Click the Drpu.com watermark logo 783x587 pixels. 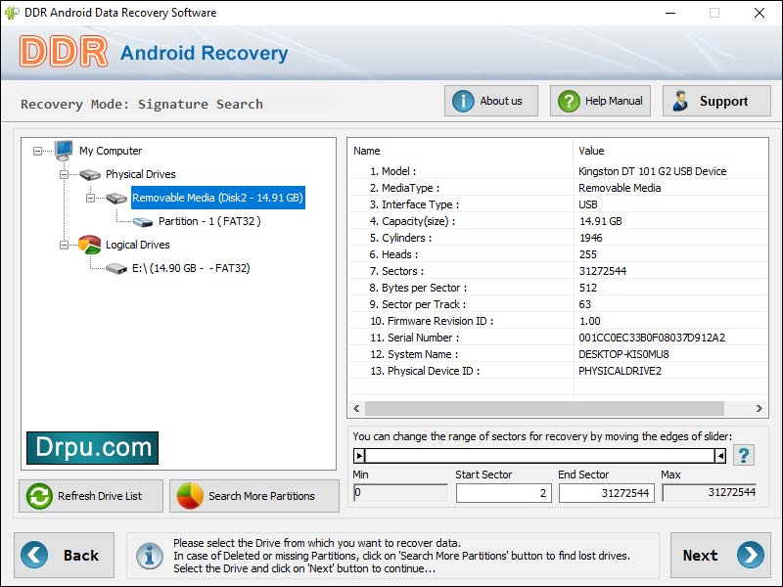click(x=92, y=448)
